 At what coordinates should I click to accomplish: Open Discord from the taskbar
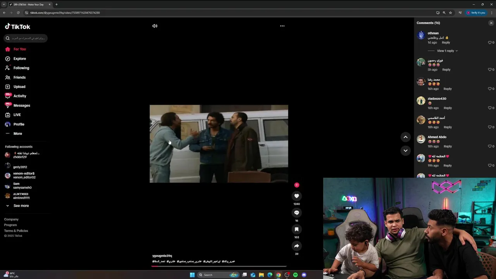(304, 275)
